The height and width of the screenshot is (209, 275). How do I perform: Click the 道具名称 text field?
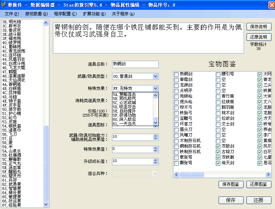coord(135,64)
